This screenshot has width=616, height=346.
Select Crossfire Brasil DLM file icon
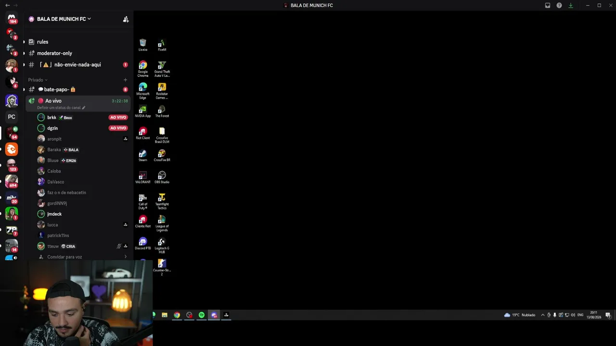tap(162, 136)
